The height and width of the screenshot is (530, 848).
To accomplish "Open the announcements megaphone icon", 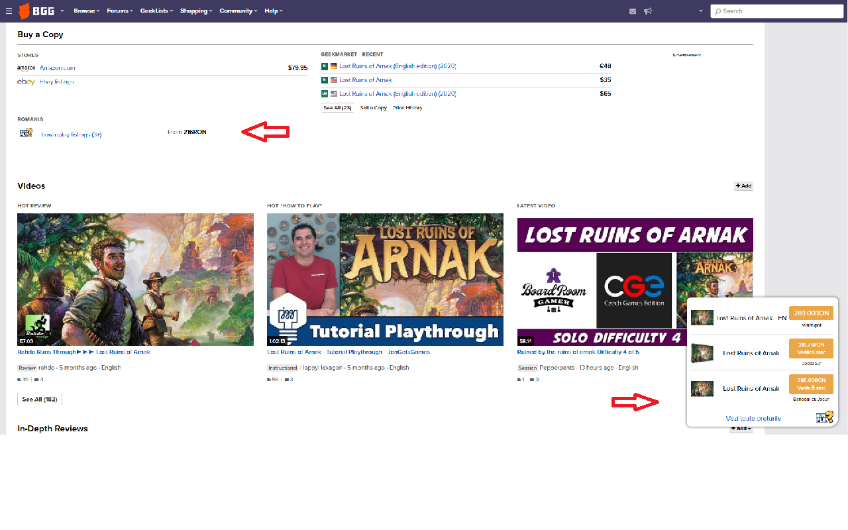I will click(x=648, y=11).
